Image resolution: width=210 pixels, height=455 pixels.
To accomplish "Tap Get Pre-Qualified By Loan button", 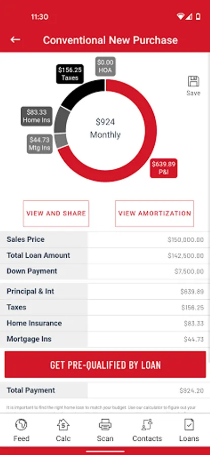I will (105, 365).
